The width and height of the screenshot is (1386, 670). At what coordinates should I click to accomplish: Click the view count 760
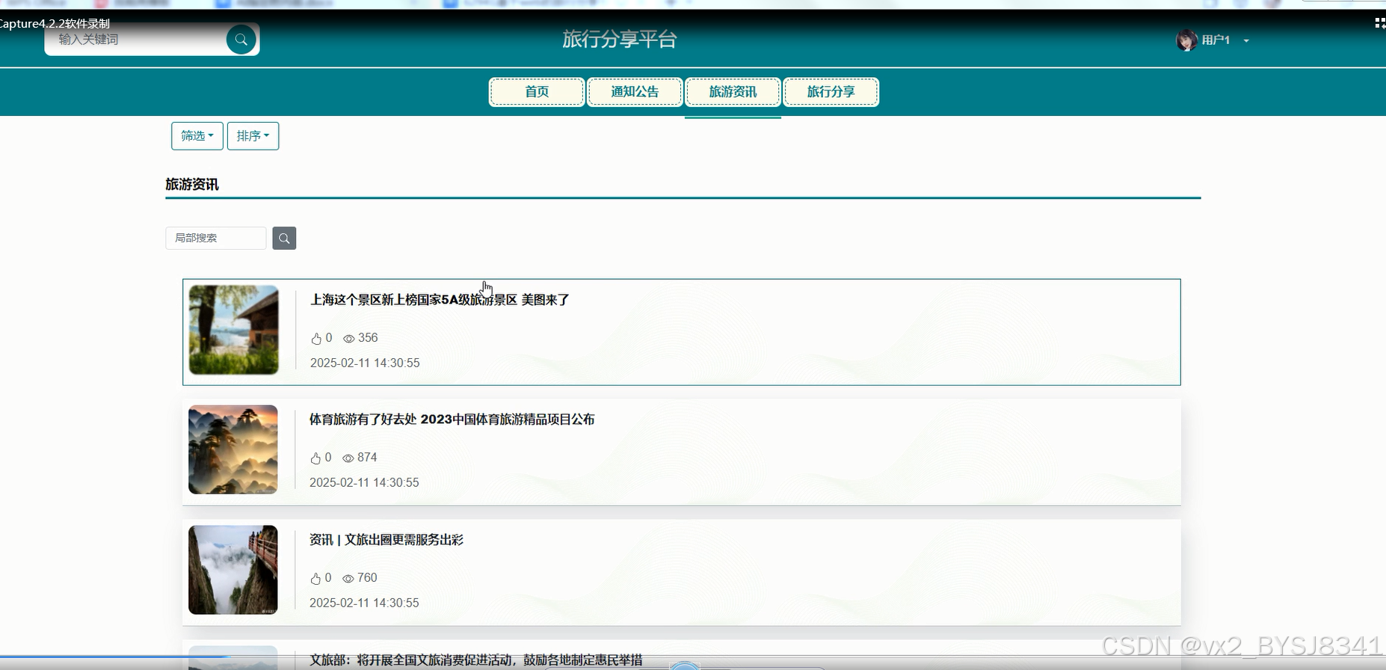(x=367, y=578)
